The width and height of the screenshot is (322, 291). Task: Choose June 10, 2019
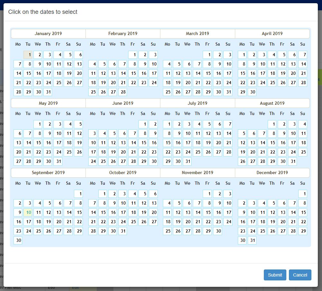click(93, 143)
